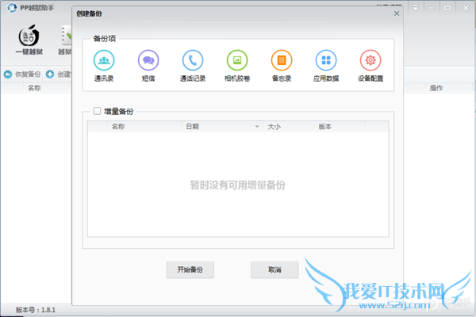This screenshot has height=317, width=476.
Task: Select the 短信 messages backup icon
Action: [148, 60]
